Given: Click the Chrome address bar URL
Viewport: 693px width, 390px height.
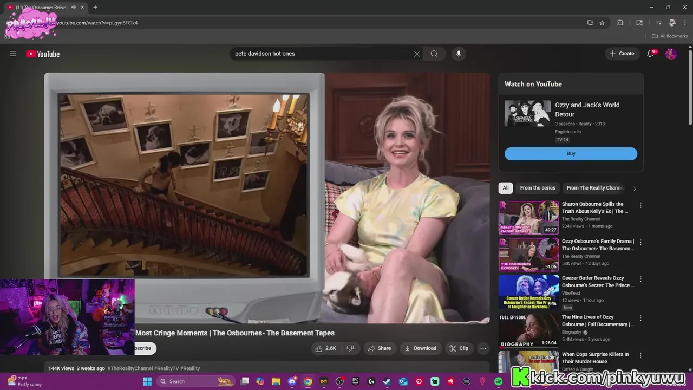Looking at the screenshot, I should (97, 23).
